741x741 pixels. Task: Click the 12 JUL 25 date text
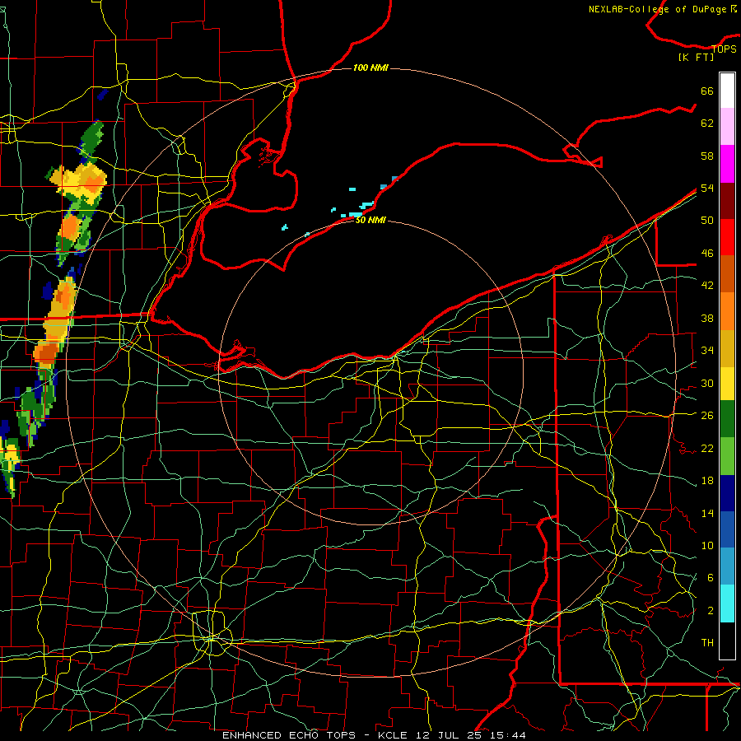click(x=450, y=735)
